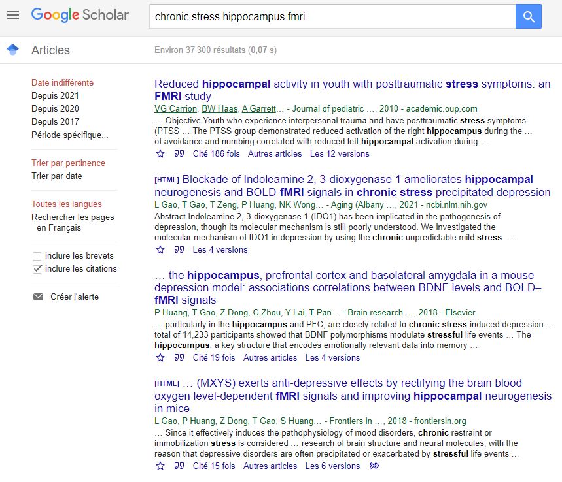Cite the Carrion FMRI study via quote icon
The image size is (562, 482).
(x=179, y=154)
